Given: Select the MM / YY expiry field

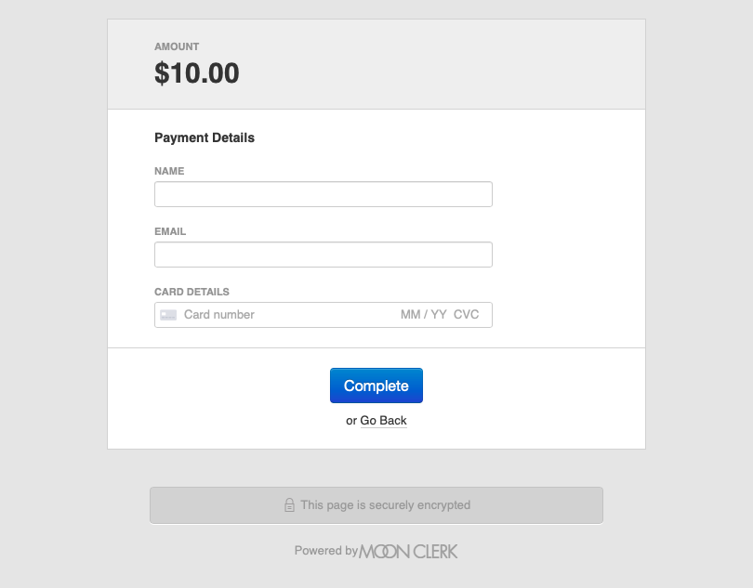Looking at the screenshot, I should click(423, 315).
